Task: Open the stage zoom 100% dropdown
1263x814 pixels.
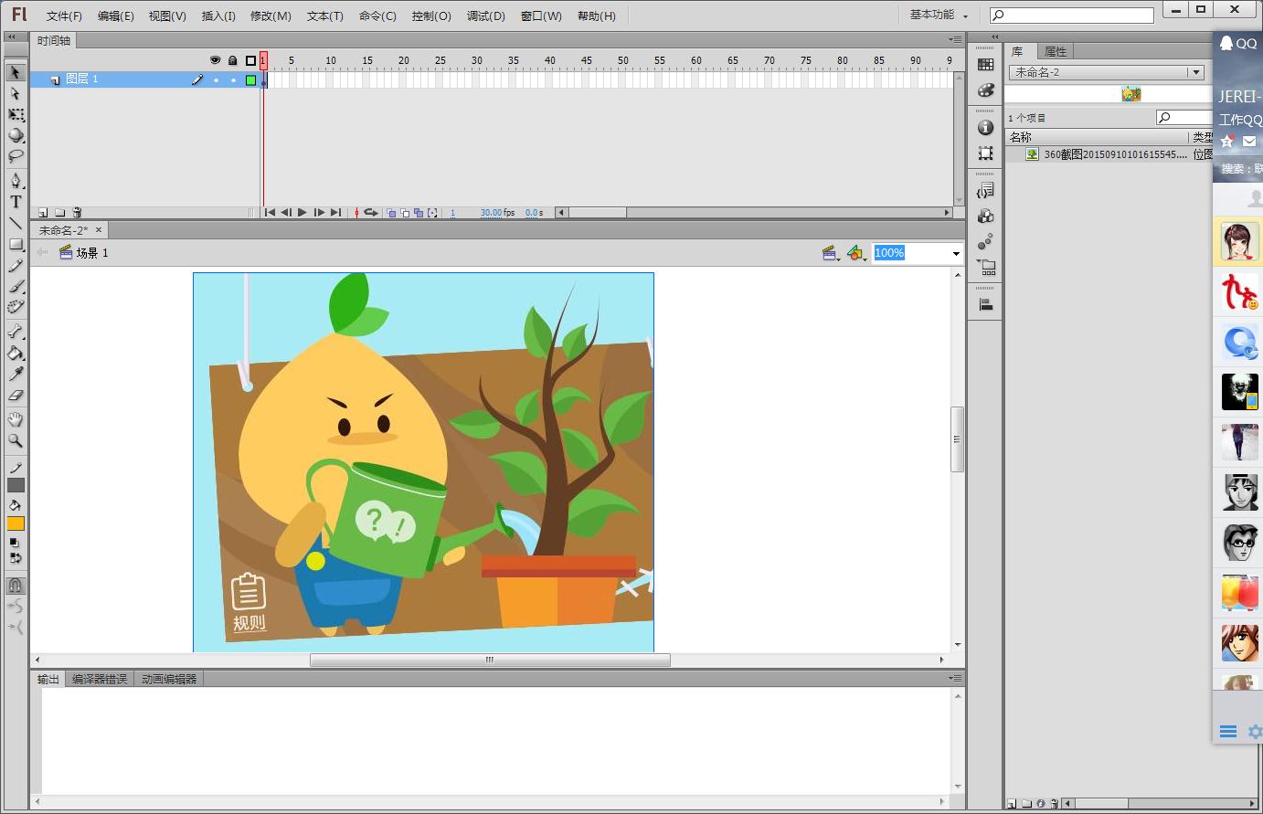Action: click(956, 253)
